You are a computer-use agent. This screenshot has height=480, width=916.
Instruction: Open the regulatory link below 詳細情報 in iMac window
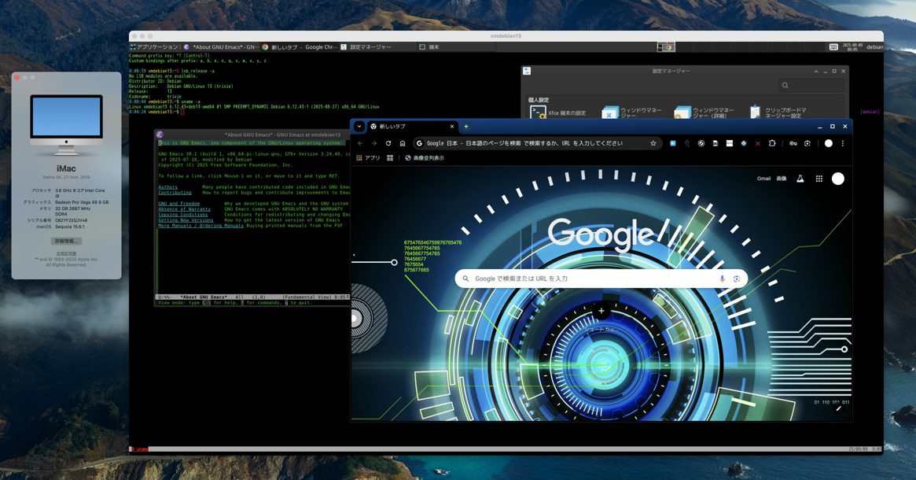(x=66, y=253)
